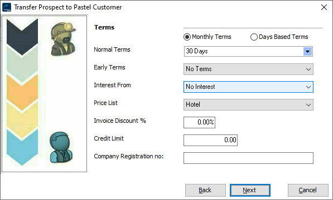
Task: Cancel the transfer wizard
Action: pyautogui.click(x=308, y=190)
